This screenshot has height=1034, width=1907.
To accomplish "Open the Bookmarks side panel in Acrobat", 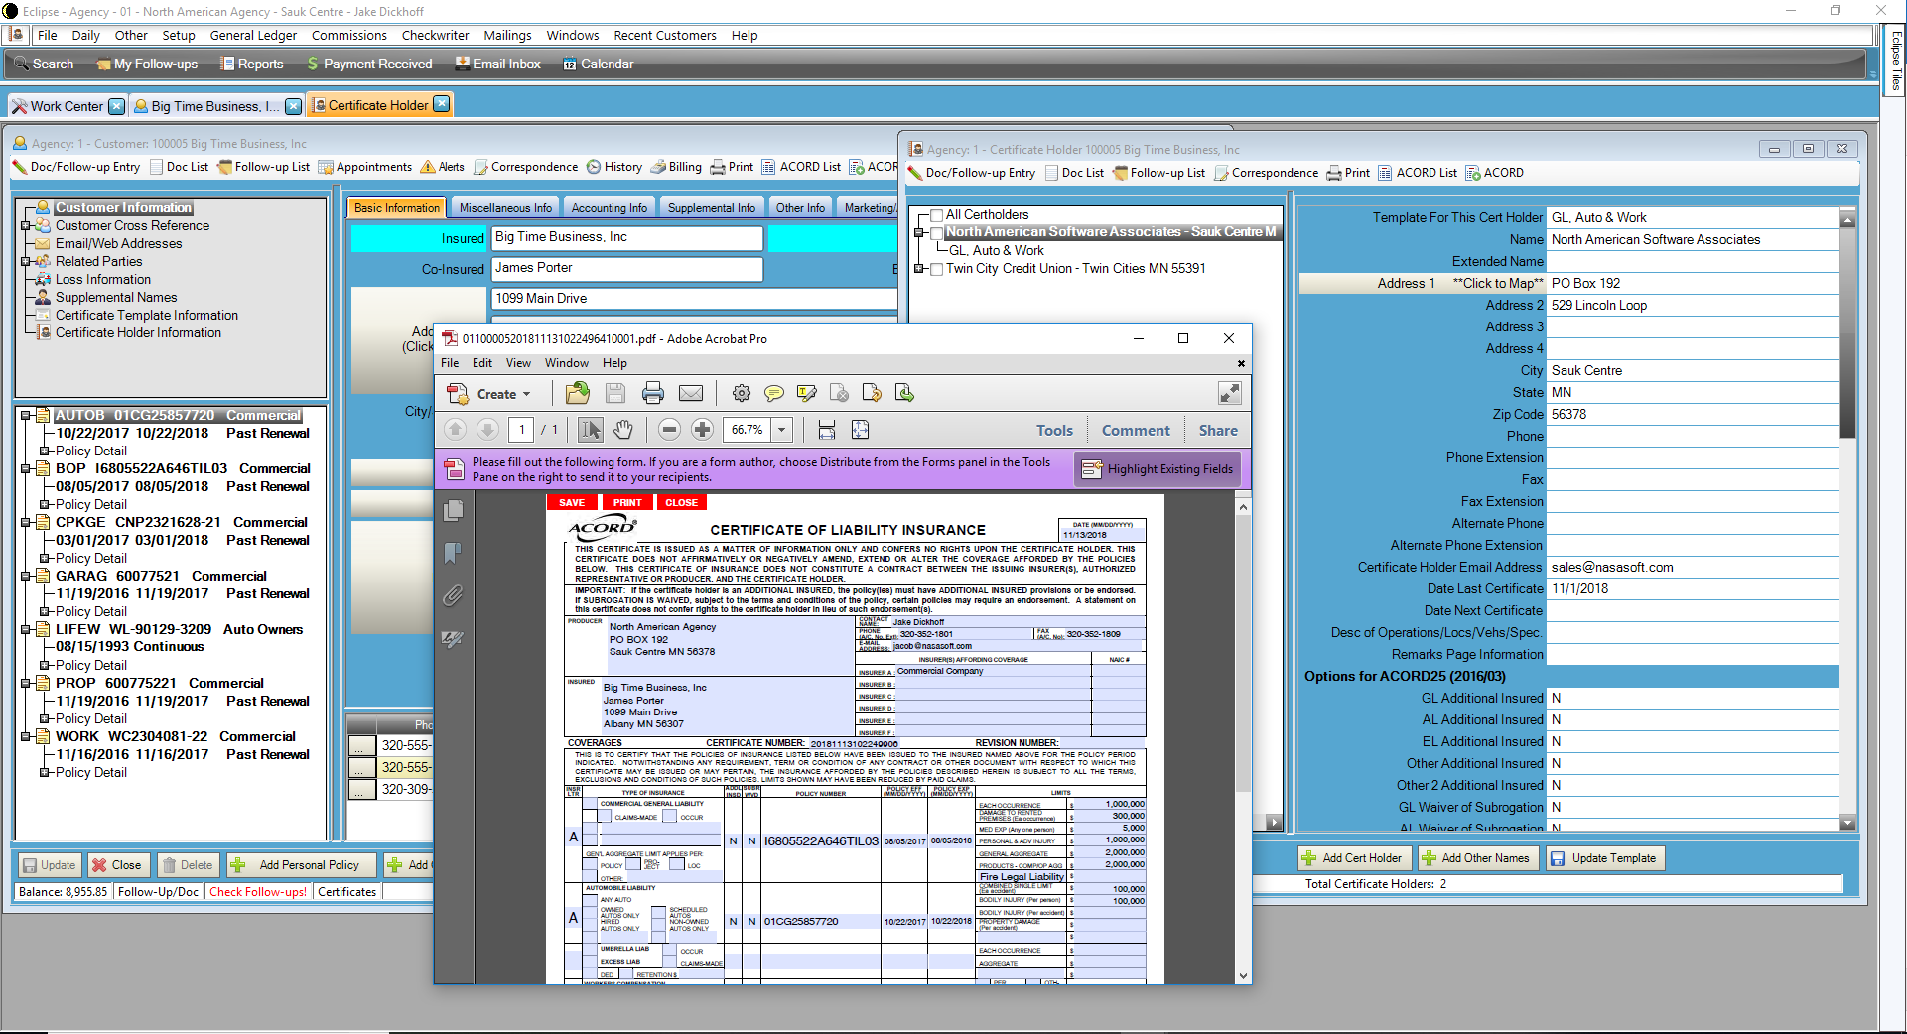I will (x=453, y=553).
